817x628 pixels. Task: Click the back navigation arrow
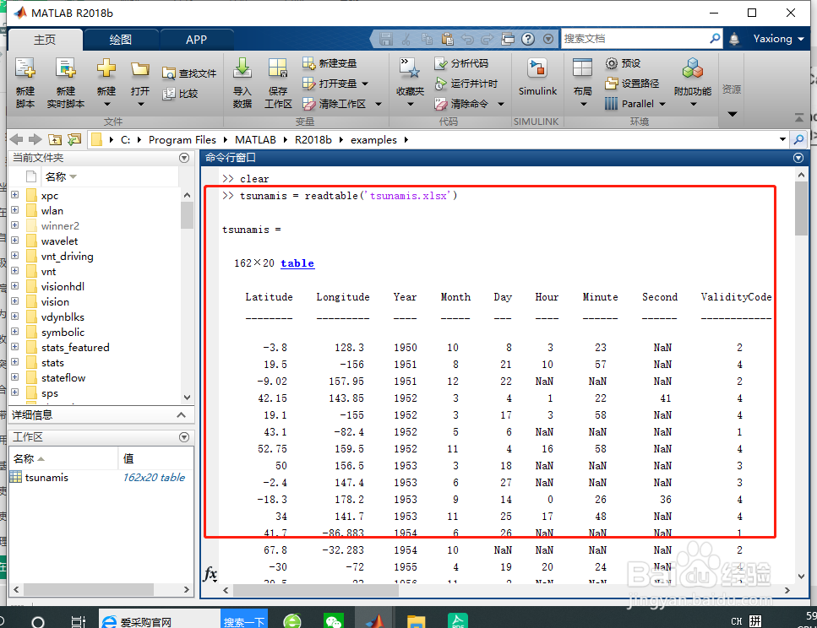(x=17, y=139)
